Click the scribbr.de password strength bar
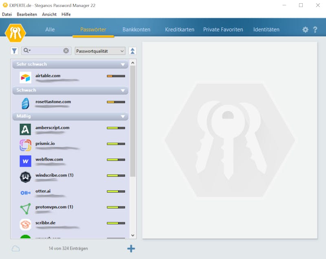The width and height of the screenshot is (326, 259). tap(116, 223)
